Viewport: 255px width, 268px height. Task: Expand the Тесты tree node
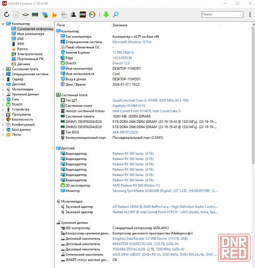[3, 135]
